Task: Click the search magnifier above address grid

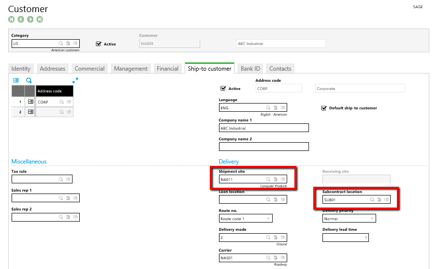Action: click(x=29, y=81)
